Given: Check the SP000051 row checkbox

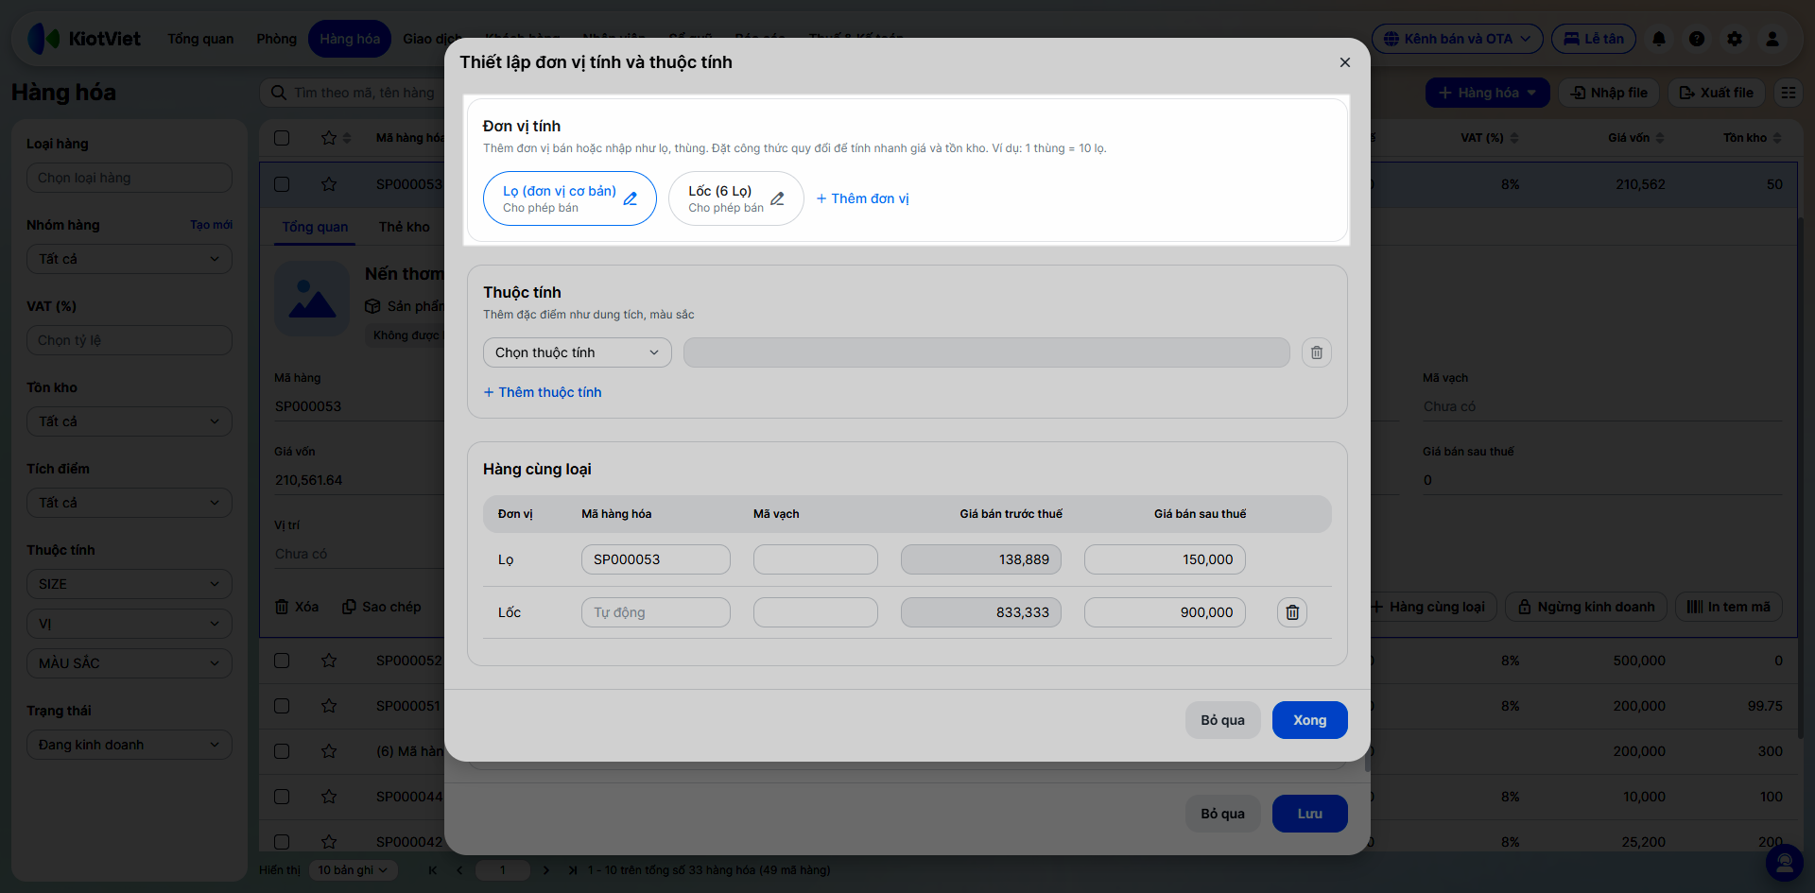Looking at the screenshot, I should click(282, 706).
